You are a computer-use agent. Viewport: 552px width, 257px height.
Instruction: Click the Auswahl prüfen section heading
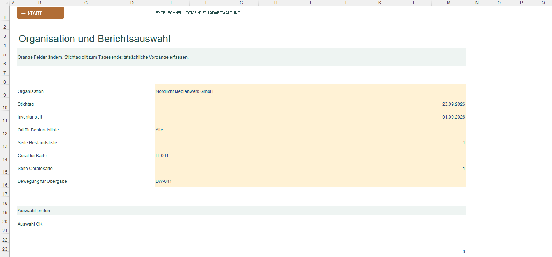(34, 210)
